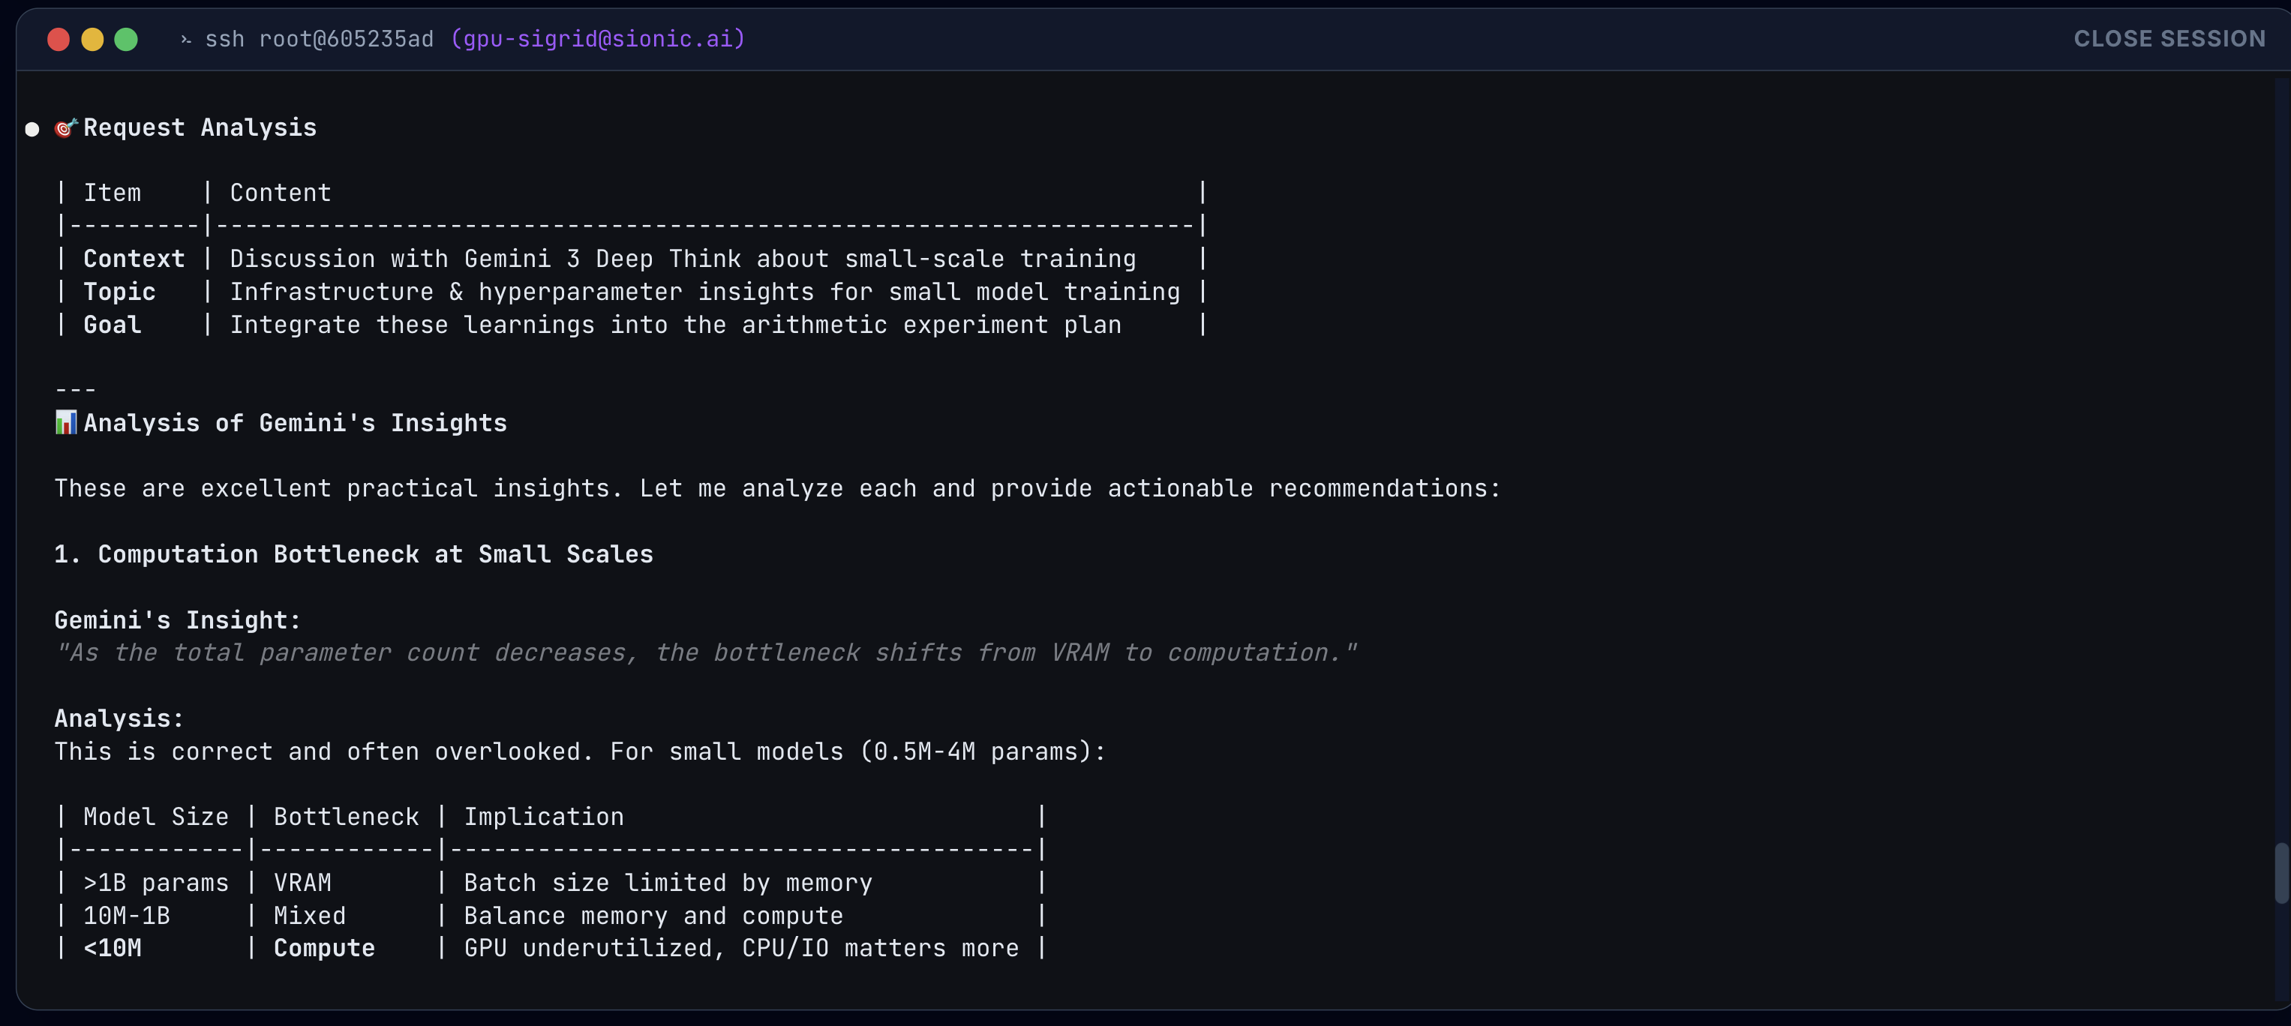Click the gpu-sigrid@sionic.ai host label
The width and height of the screenshot is (2291, 1026).
[x=598, y=39]
